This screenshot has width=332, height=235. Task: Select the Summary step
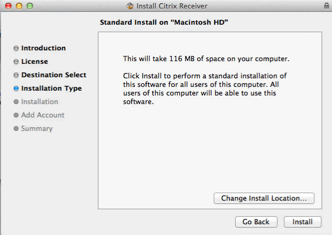click(x=37, y=129)
